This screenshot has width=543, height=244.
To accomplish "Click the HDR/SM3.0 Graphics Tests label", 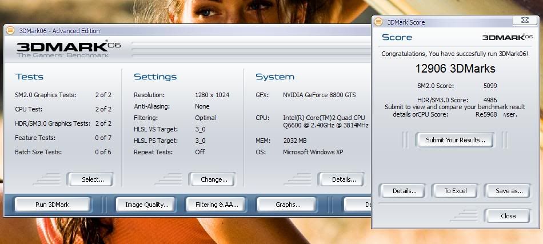I will [x=53, y=123].
